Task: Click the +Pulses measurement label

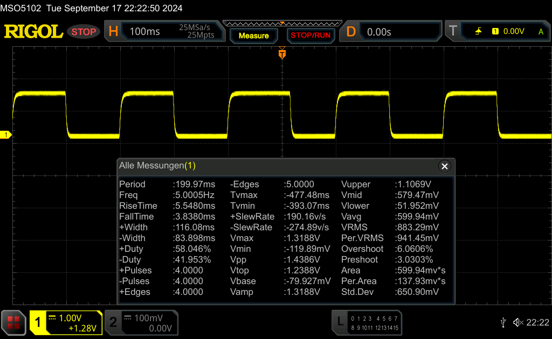Action: [x=135, y=270]
